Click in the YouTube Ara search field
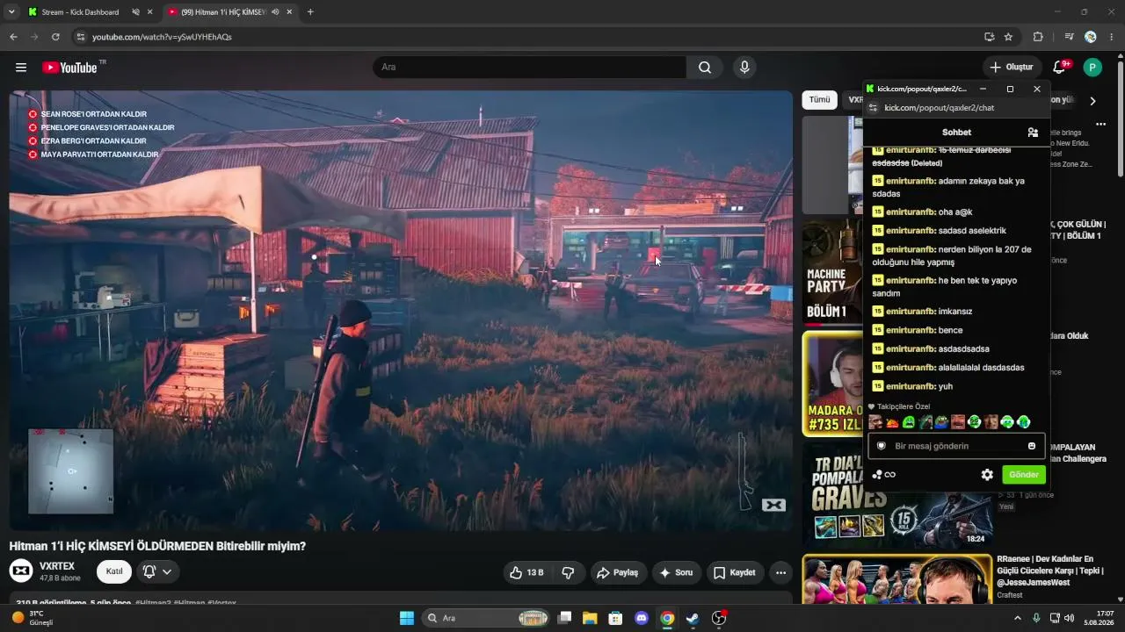Viewport: 1125px width, 632px height. pyautogui.click(x=530, y=68)
